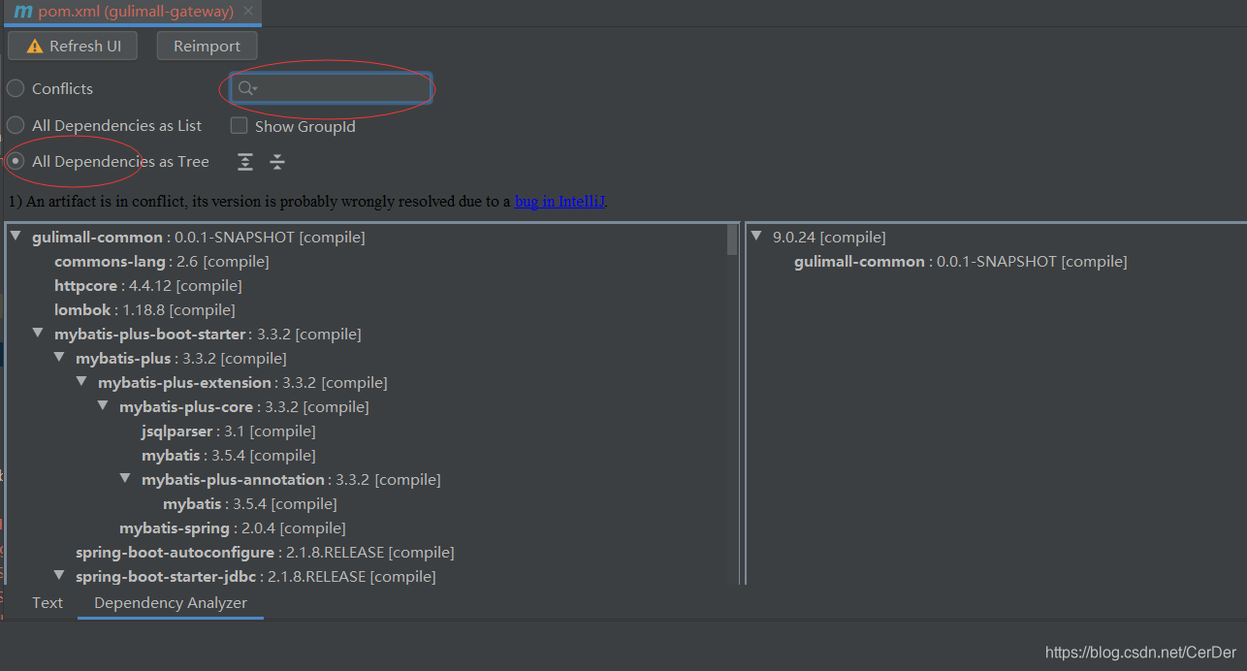Click the search magnifier icon

point(246,88)
